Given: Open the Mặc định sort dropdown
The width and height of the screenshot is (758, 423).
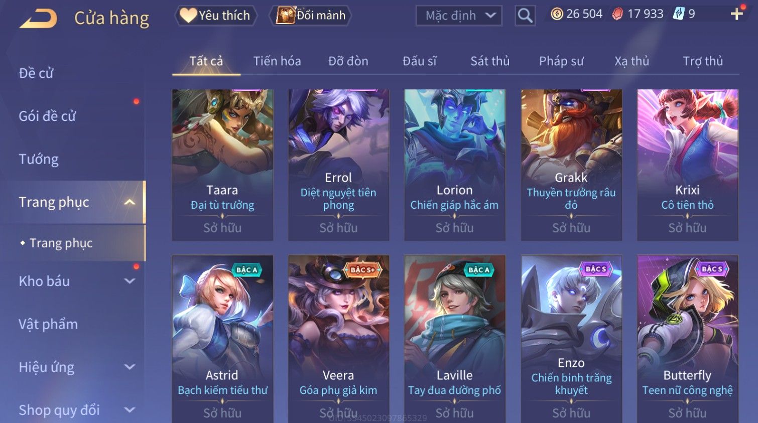Looking at the screenshot, I should click(459, 16).
